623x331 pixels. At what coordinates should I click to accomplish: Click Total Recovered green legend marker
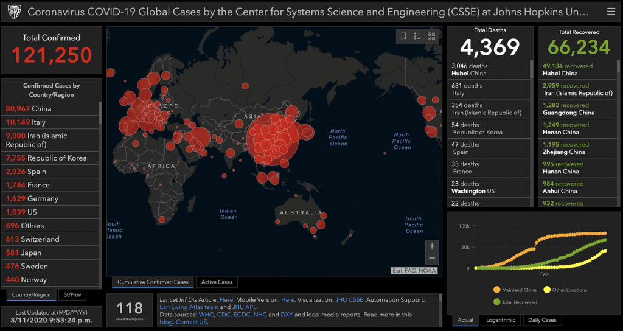tap(496, 302)
